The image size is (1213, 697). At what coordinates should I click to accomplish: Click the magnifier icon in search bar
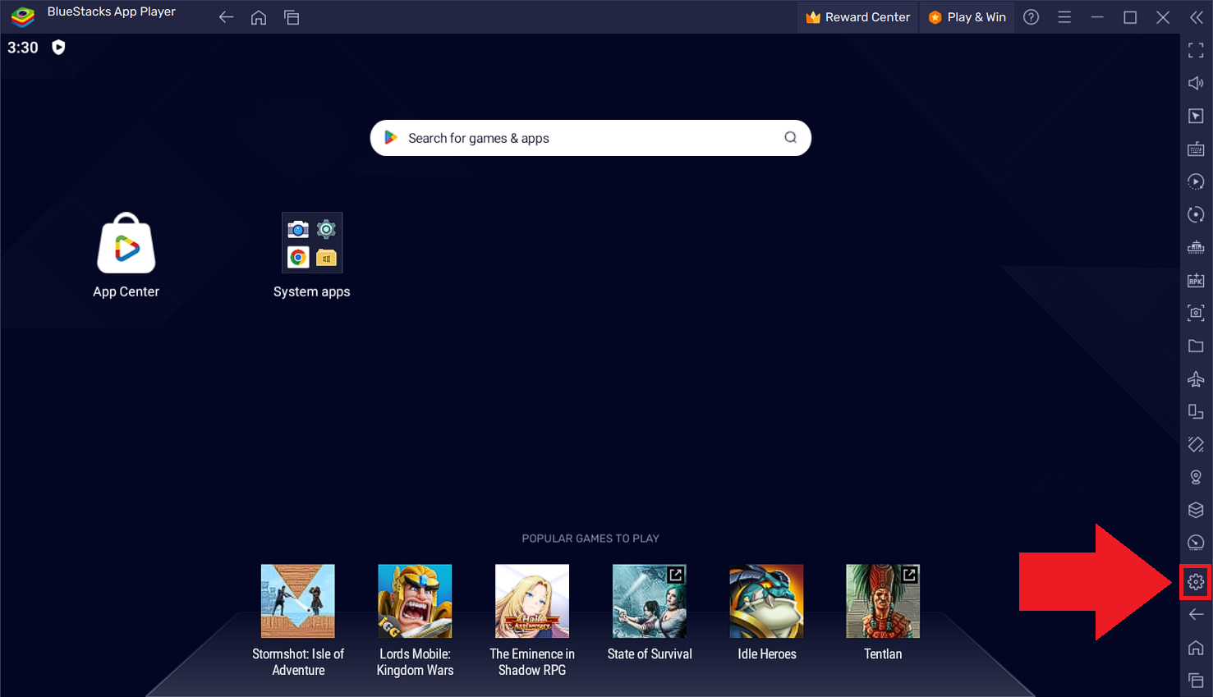coord(790,138)
